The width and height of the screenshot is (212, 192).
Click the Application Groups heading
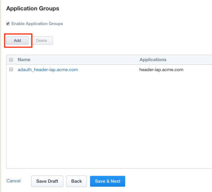tap(33, 9)
